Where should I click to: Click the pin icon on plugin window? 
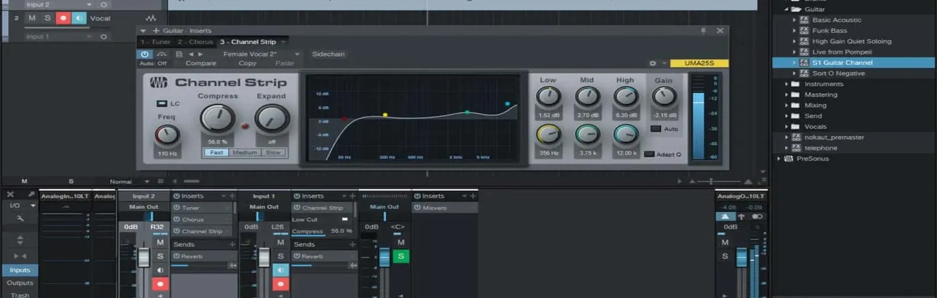pyautogui.click(x=703, y=31)
